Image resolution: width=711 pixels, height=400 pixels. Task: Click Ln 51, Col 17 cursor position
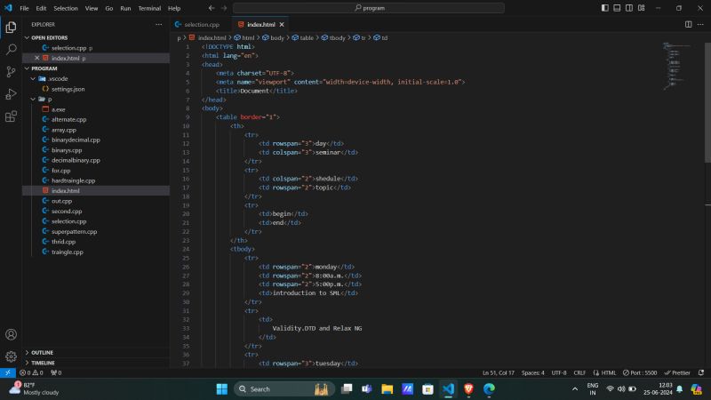[x=499, y=372]
